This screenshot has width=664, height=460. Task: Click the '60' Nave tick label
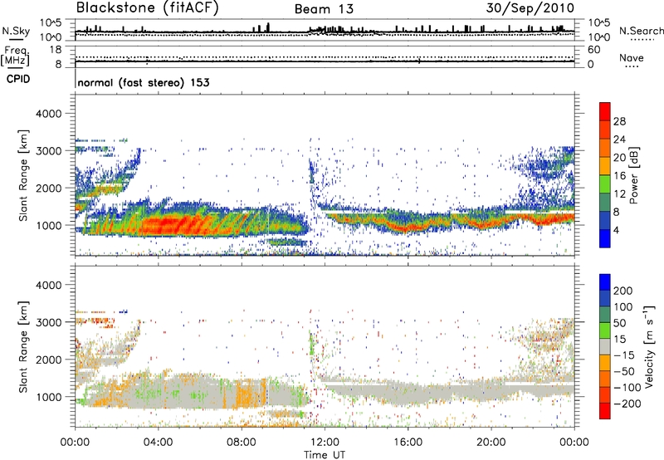click(593, 50)
